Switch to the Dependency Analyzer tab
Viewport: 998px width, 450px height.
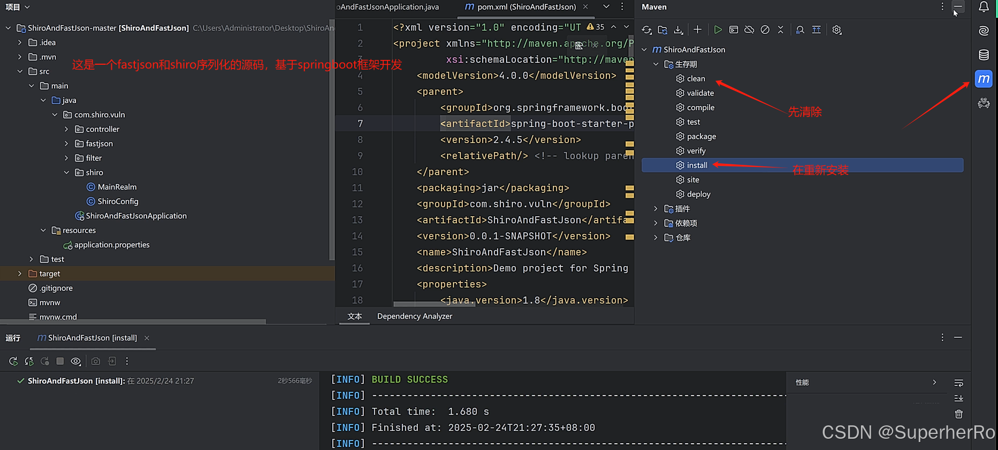pos(414,316)
